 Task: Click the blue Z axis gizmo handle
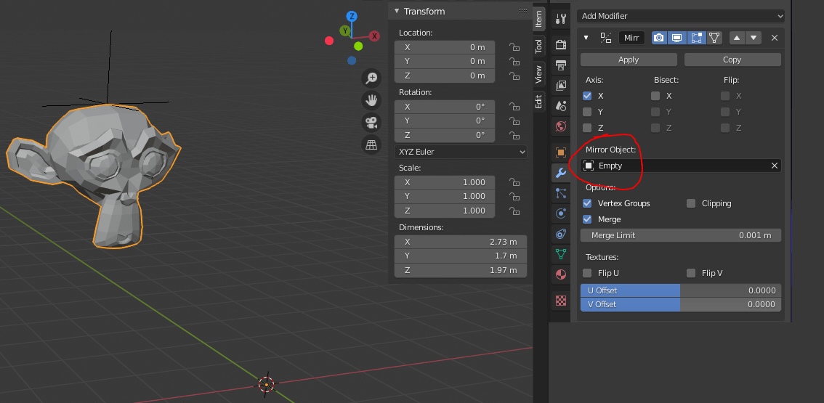[352, 16]
